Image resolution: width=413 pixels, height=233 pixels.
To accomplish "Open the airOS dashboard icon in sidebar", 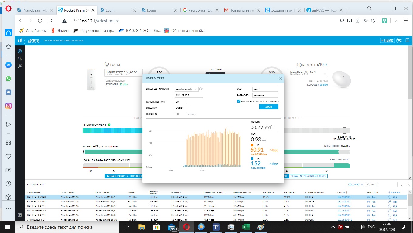I will [20, 52].
